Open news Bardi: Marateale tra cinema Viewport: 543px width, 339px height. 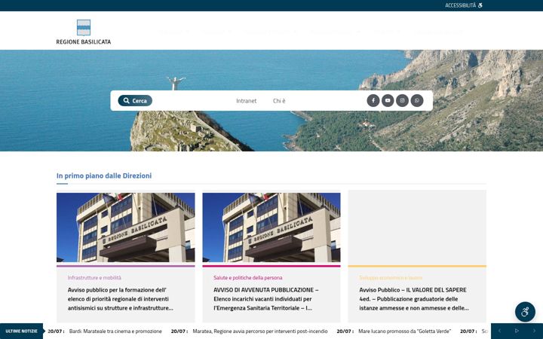click(115, 331)
